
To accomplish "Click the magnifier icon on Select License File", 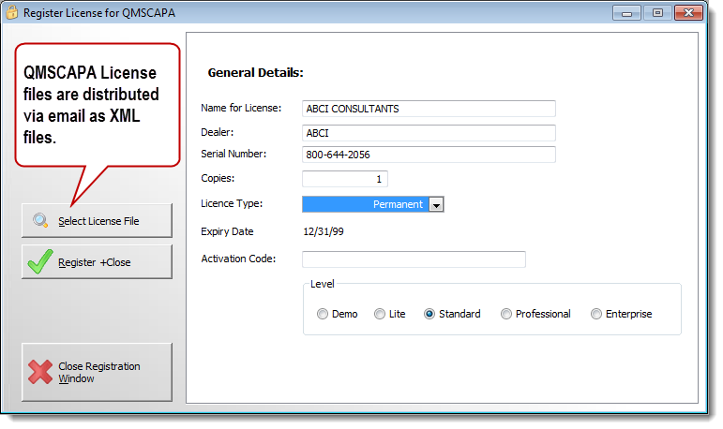I will click(40, 221).
